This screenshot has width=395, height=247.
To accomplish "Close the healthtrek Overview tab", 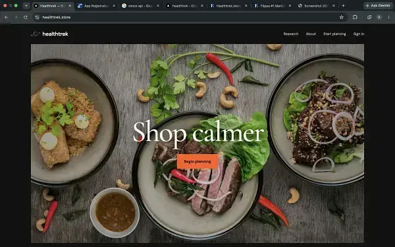I will pos(202,5).
